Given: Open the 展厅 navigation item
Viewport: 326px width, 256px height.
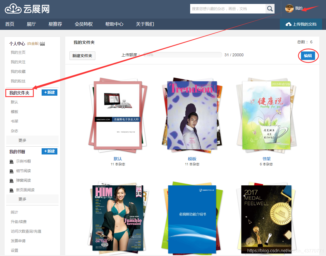Looking at the screenshot, I should point(32,24).
